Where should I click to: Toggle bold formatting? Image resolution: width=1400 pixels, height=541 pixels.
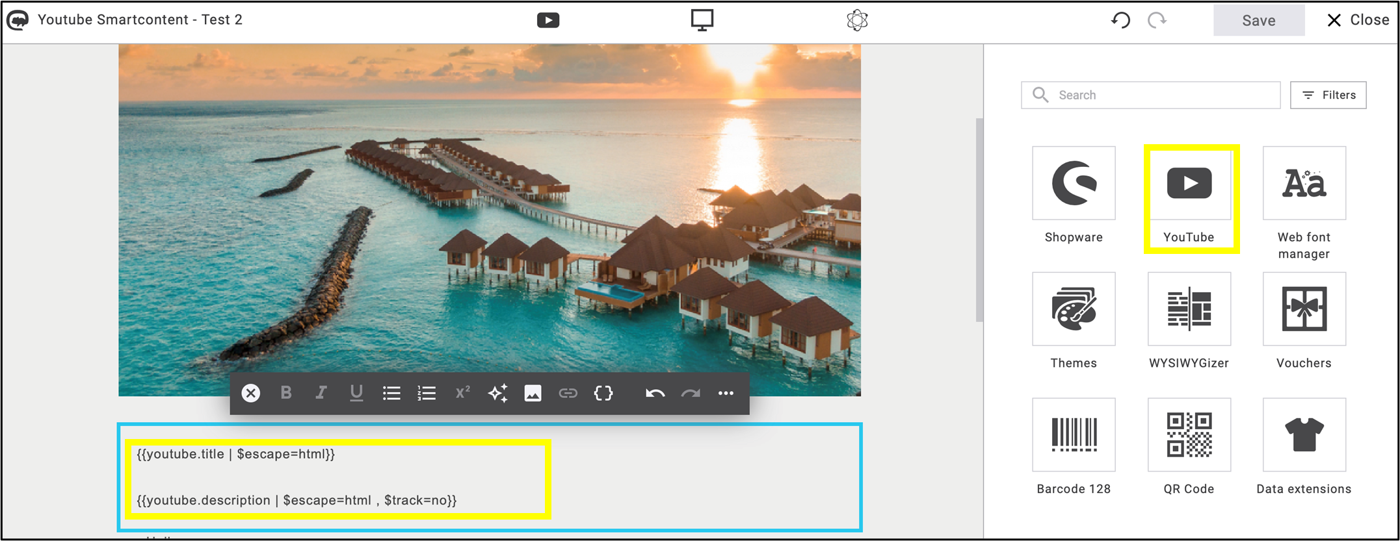(x=286, y=393)
